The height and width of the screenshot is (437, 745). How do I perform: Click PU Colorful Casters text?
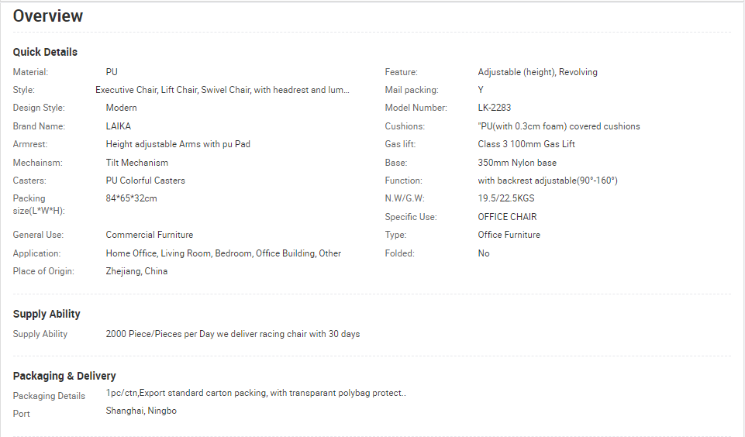pyautogui.click(x=146, y=181)
